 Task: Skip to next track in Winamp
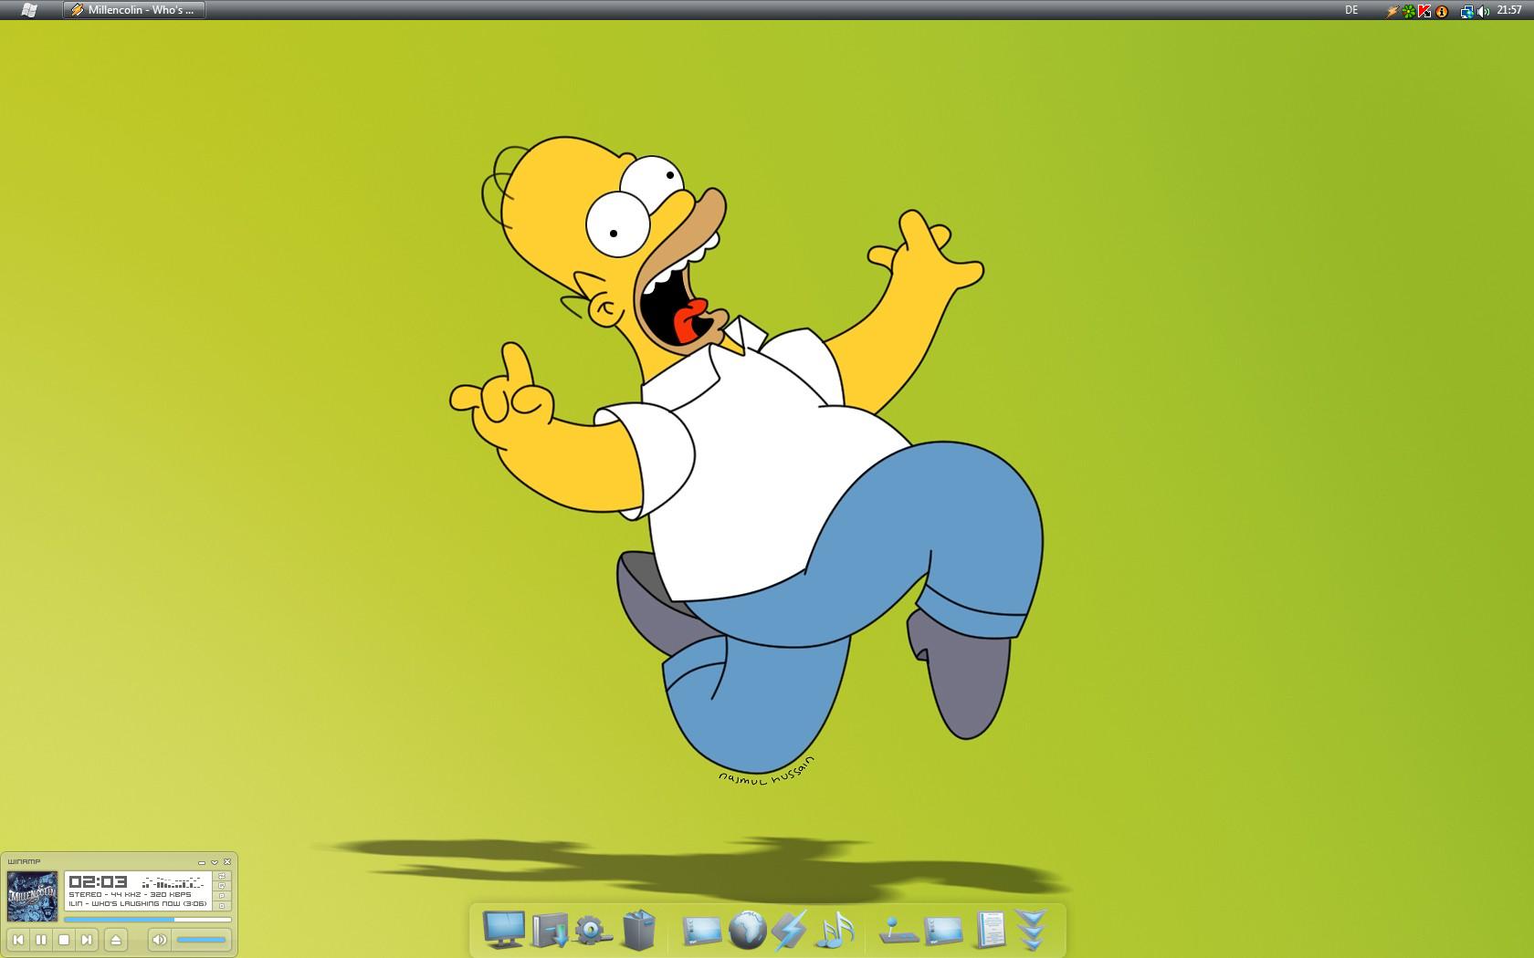[x=87, y=940]
